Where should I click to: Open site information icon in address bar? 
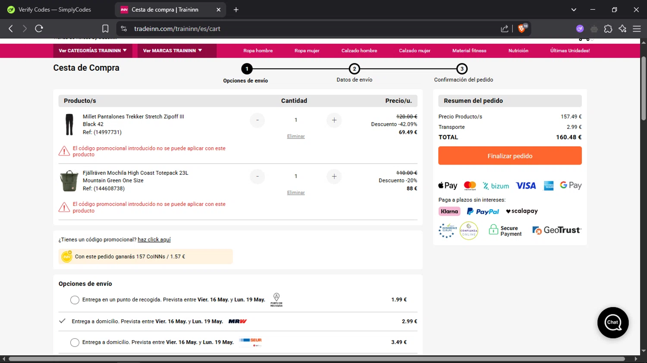pos(124,28)
